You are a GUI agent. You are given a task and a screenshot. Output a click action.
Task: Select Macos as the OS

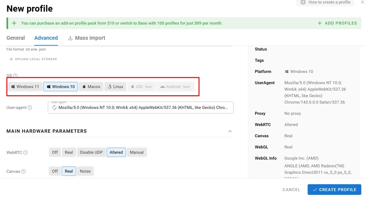point(91,87)
